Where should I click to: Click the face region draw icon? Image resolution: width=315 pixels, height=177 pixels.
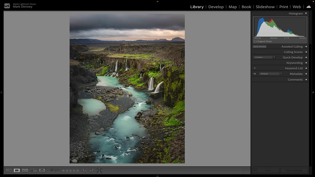[x=99, y=170]
